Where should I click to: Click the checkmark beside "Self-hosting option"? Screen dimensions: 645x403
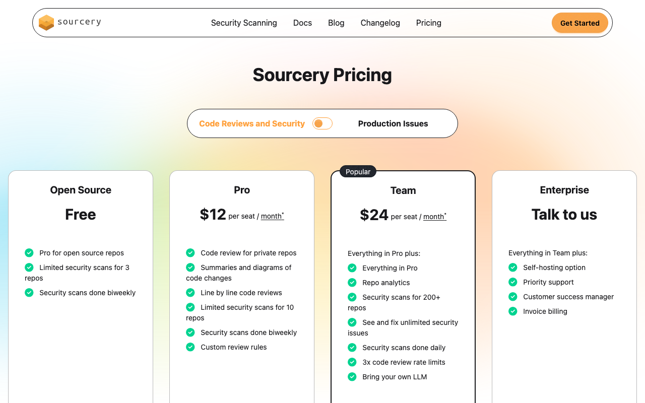pos(512,267)
